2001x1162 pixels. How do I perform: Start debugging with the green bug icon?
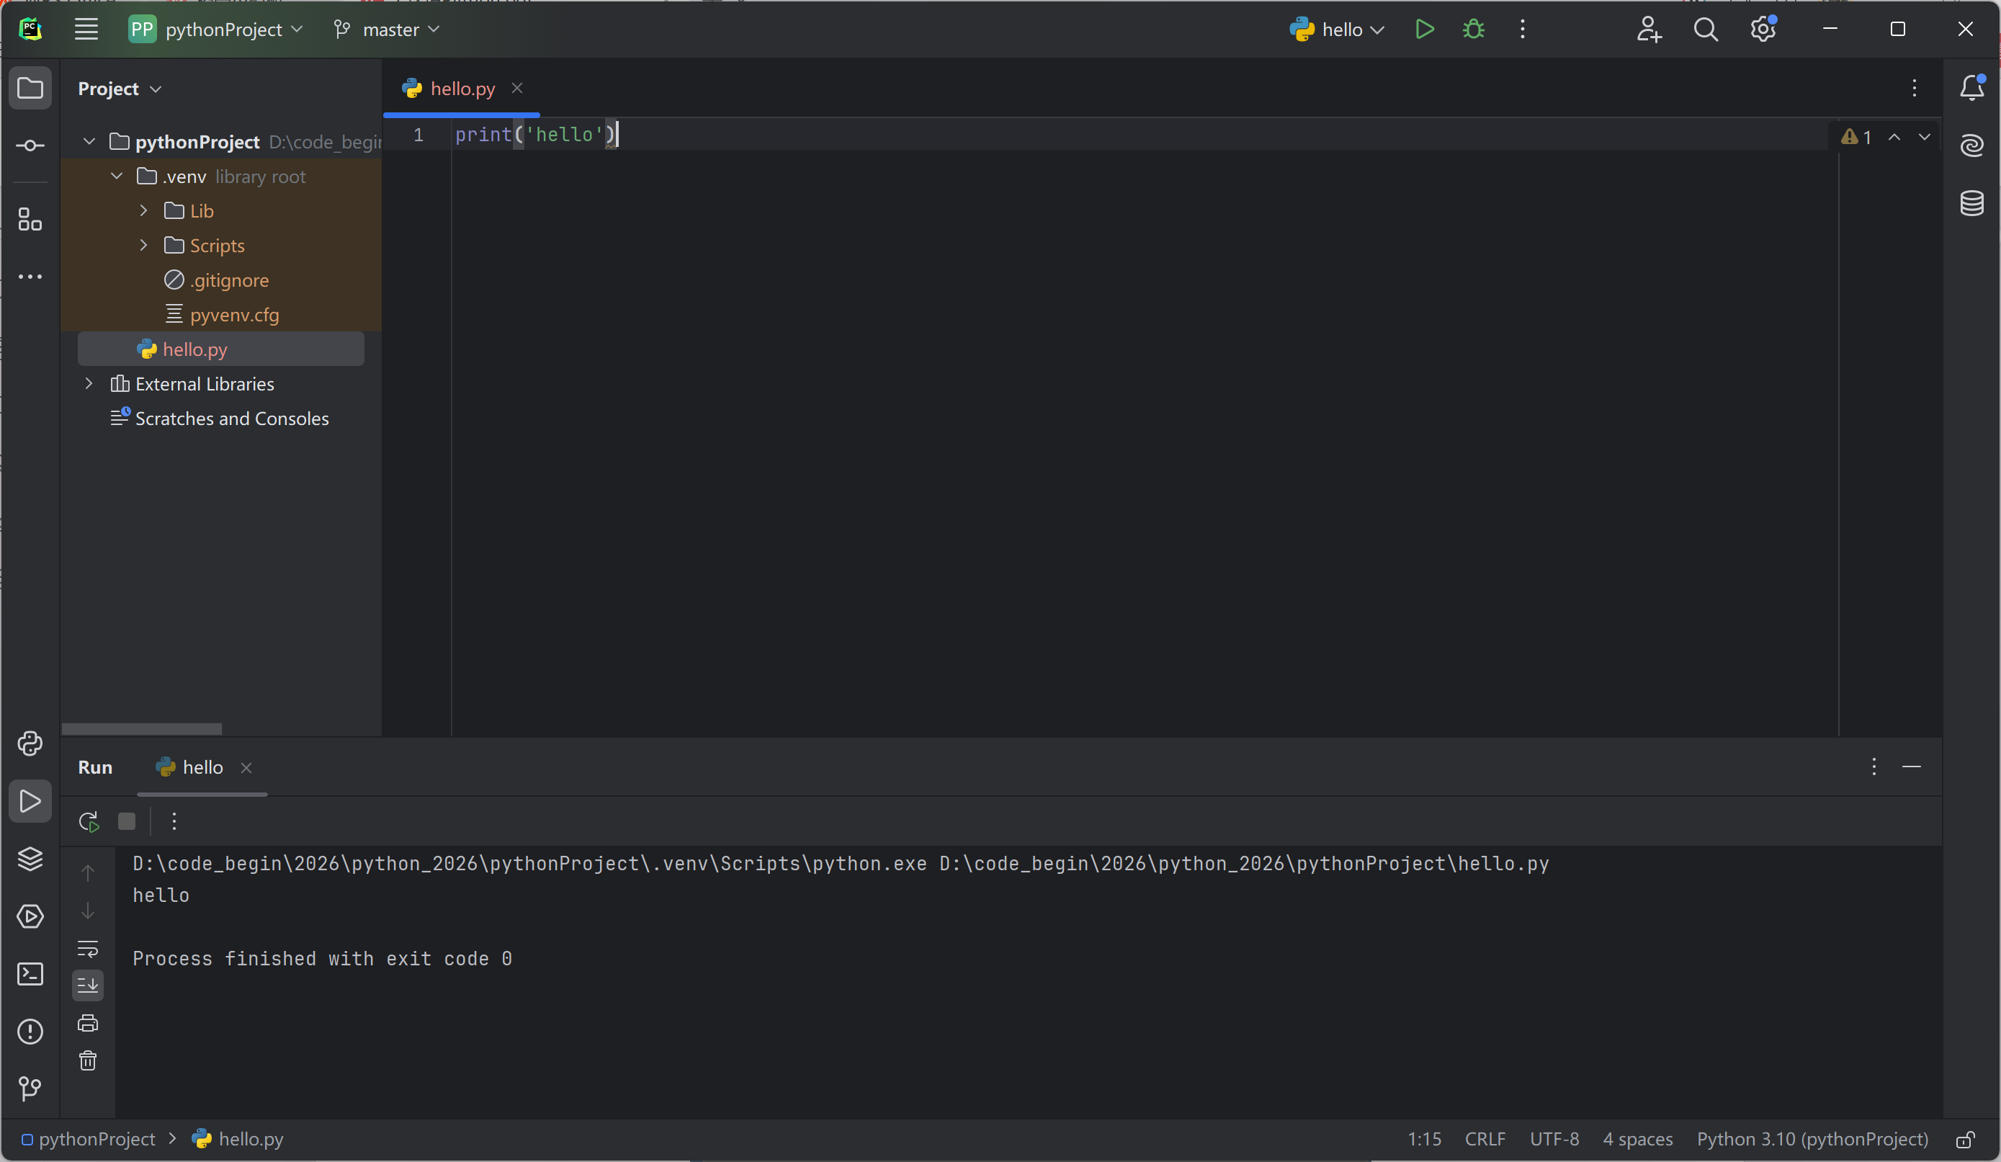coord(1473,30)
